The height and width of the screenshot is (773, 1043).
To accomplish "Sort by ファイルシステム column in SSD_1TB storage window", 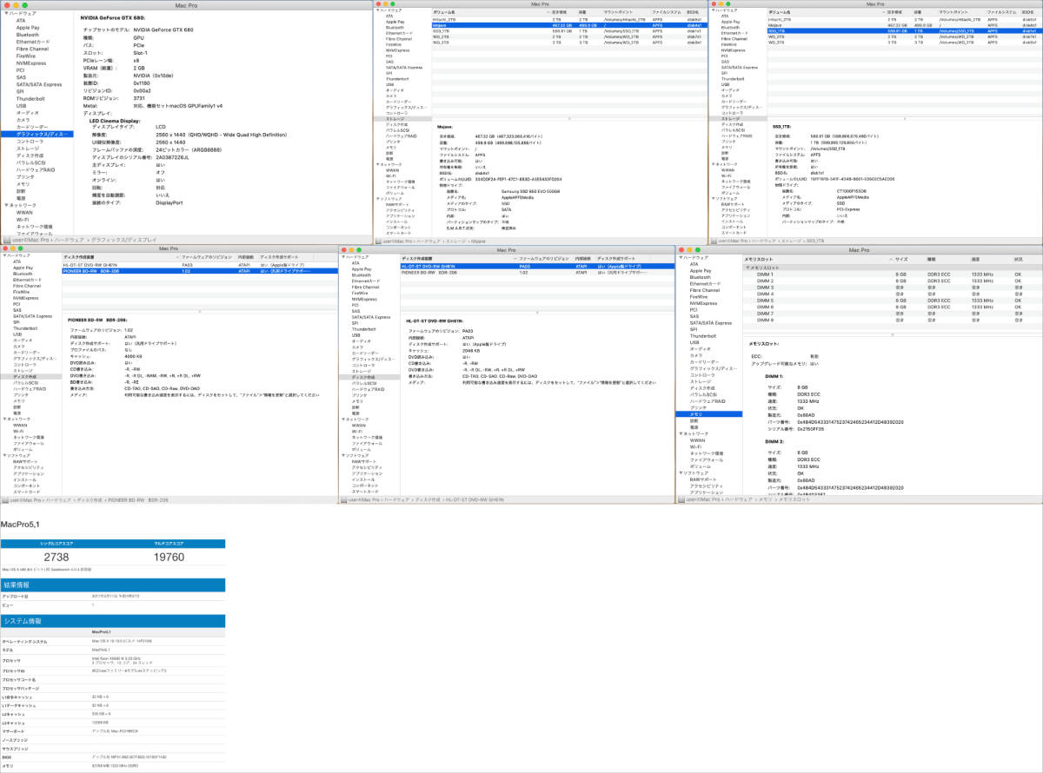I will click(x=1002, y=12).
